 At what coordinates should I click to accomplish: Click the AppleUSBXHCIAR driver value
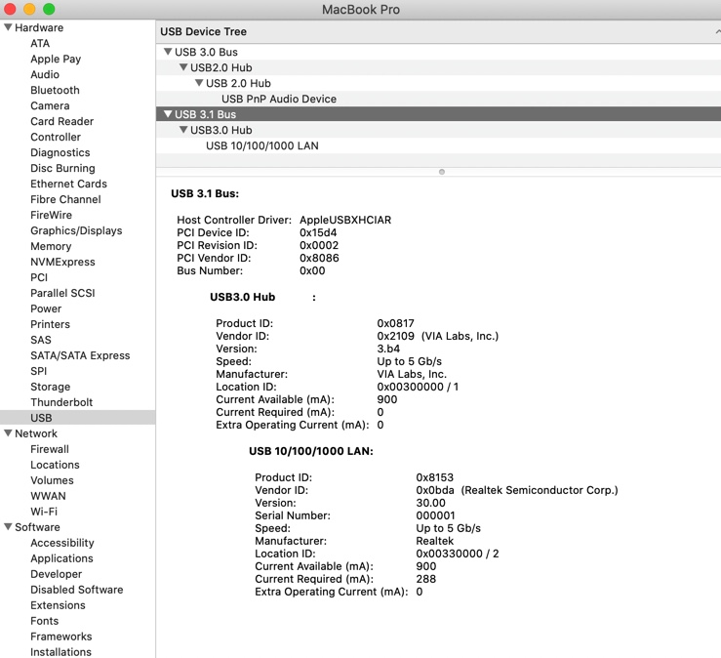tap(345, 220)
